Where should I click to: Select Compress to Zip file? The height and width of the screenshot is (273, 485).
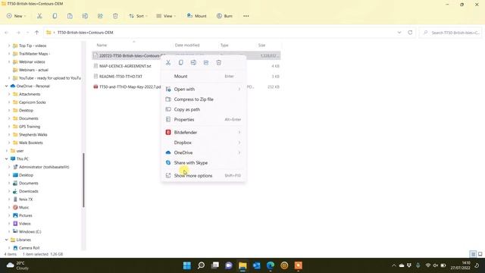[204, 99]
